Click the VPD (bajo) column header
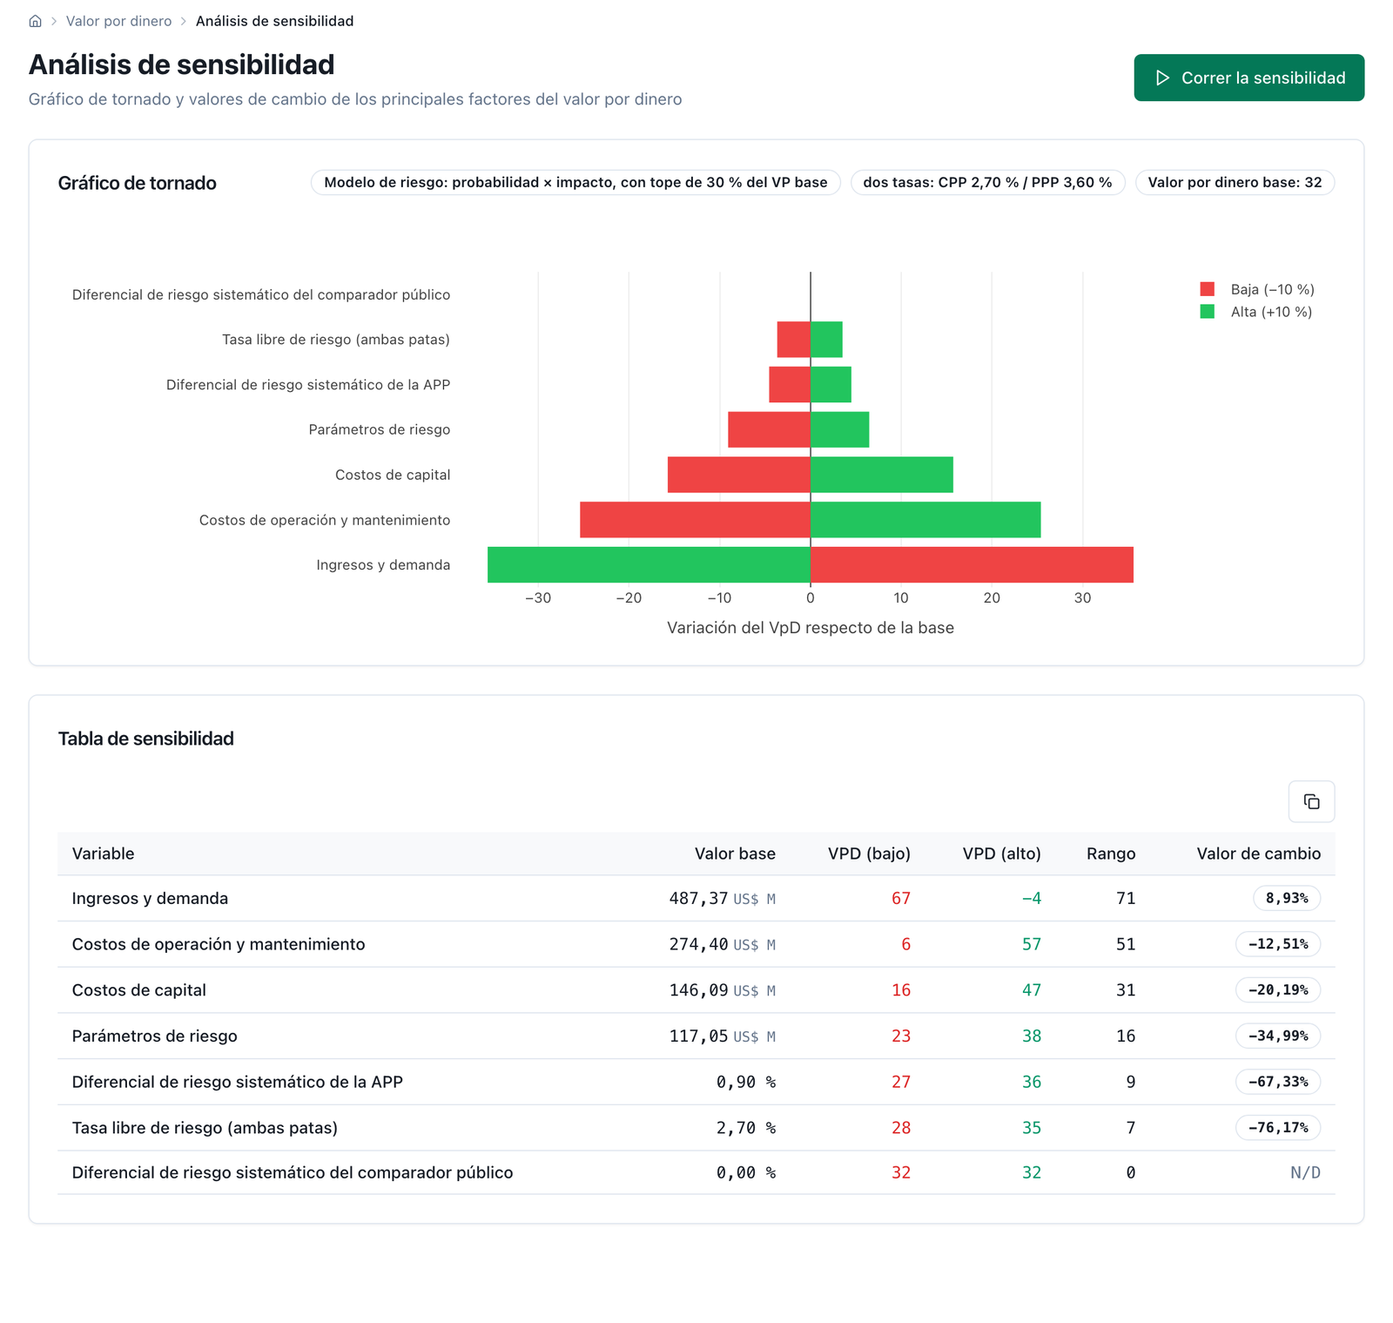This screenshot has height=1323, width=1393. [869, 854]
